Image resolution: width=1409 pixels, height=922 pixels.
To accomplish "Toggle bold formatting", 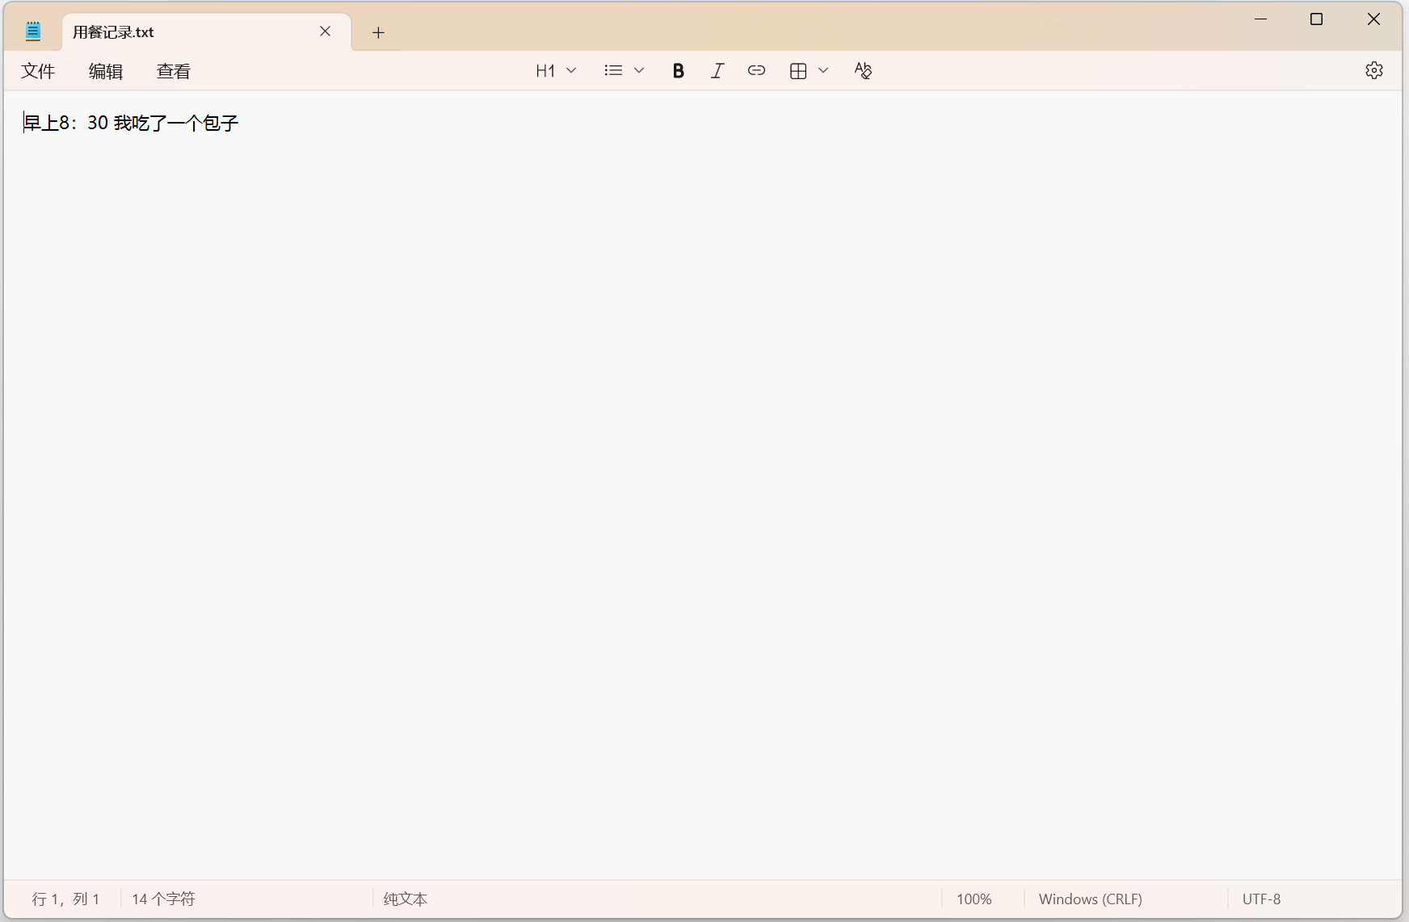I will (679, 71).
